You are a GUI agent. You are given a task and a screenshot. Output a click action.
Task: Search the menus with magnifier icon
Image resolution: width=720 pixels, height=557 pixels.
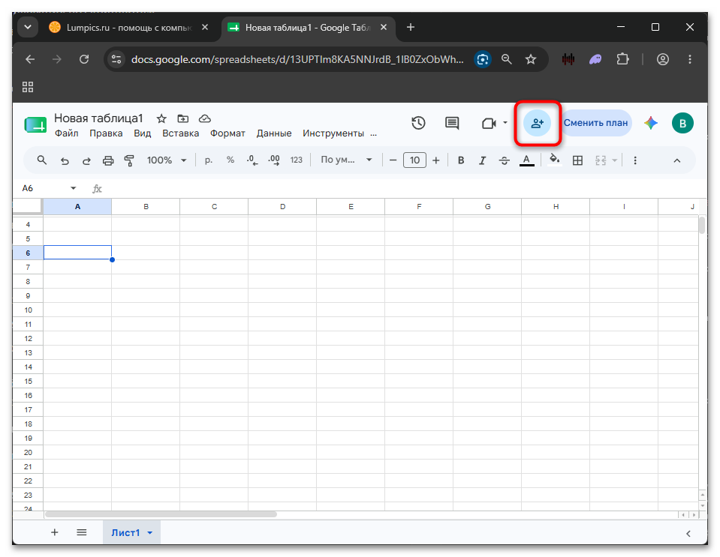click(x=42, y=160)
